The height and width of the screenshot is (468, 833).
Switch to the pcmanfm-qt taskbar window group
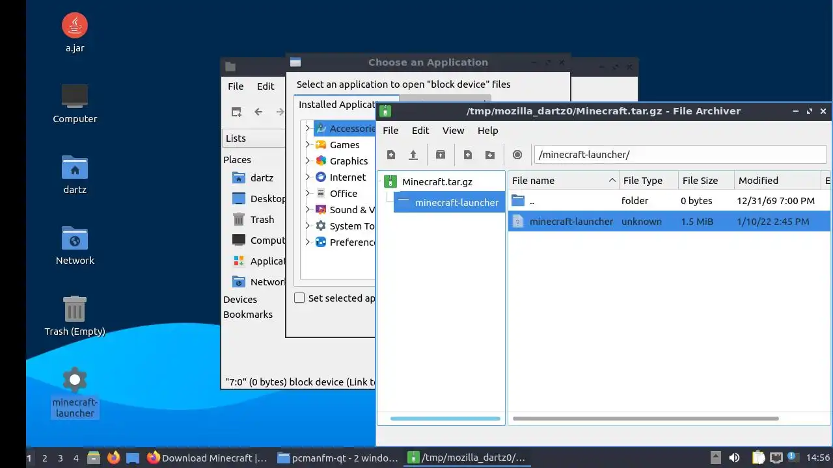pyautogui.click(x=337, y=458)
